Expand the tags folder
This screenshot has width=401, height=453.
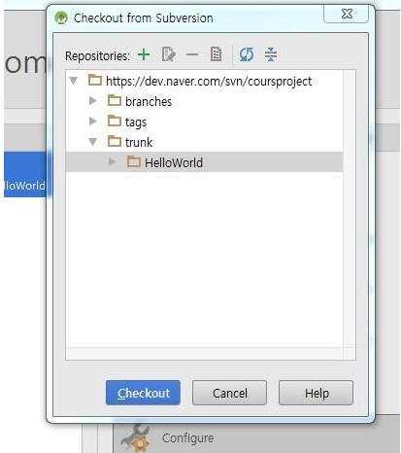click(x=93, y=122)
